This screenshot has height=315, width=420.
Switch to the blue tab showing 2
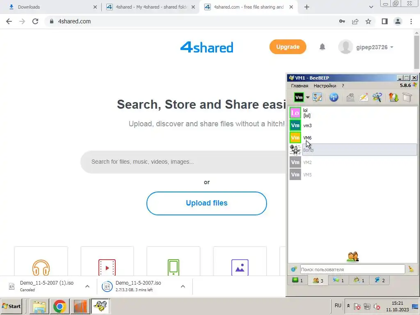(379, 280)
